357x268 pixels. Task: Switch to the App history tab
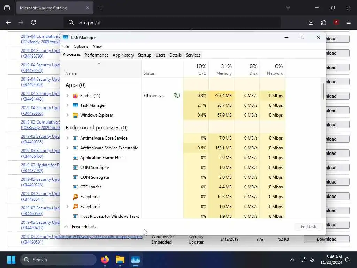(123, 55)
